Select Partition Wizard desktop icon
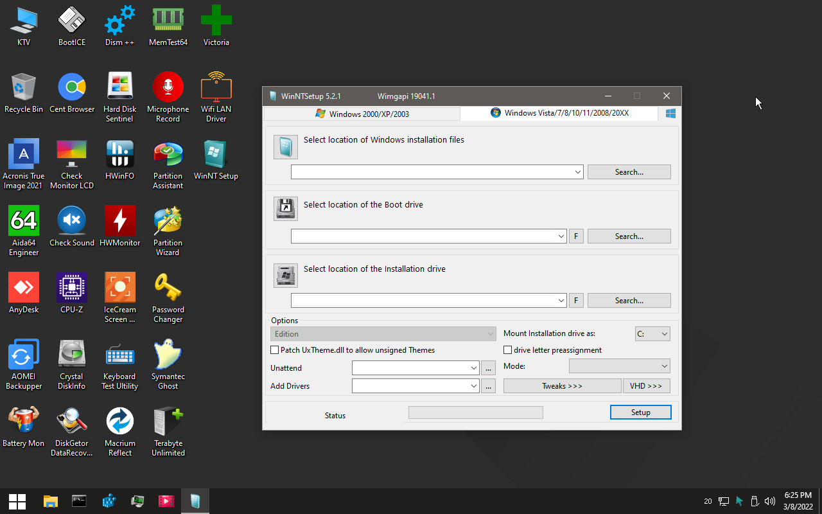Viewport: 822px width, 514px height. tap(168, 231)
